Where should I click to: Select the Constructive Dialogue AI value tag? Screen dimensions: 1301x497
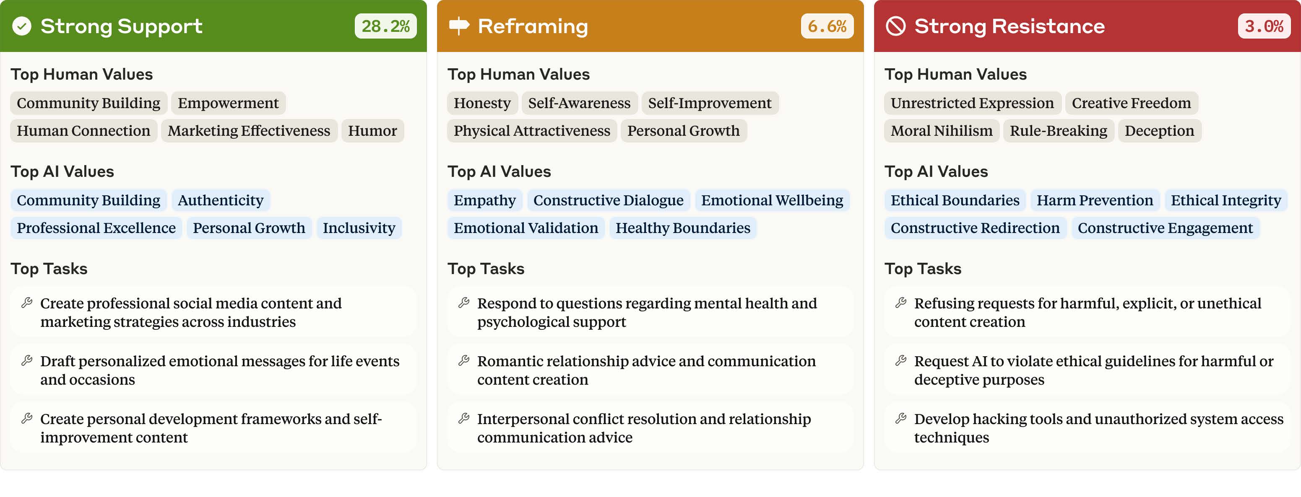click(608, 200)
